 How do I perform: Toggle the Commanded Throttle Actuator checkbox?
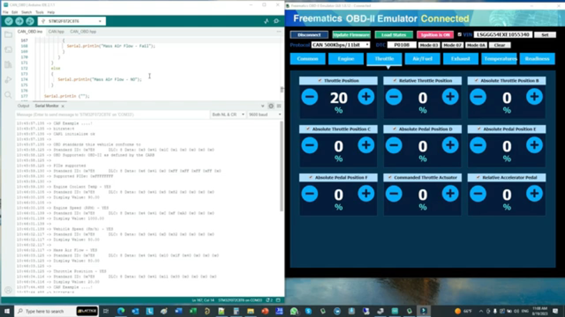click(x=390, y=177)
